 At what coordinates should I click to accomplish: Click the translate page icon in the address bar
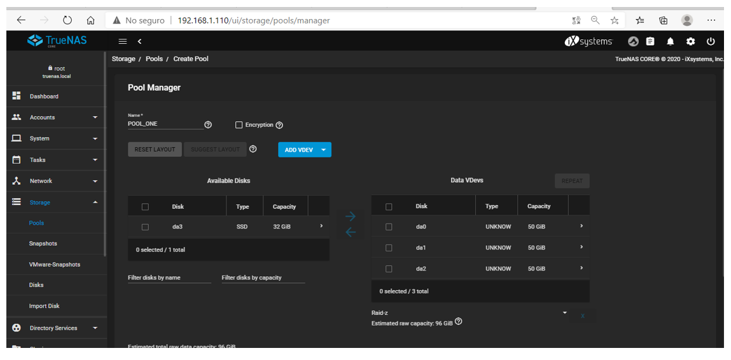pyautogui.click(x=576, y=20)
